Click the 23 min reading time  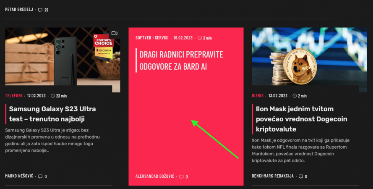(61, 96)
